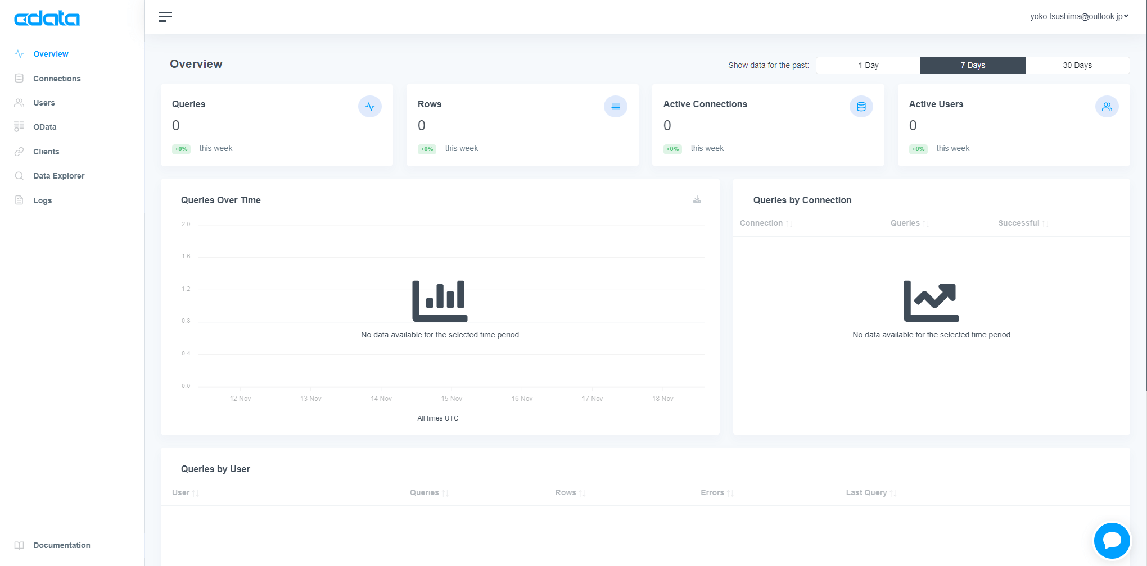Click the Active Connections database icon

pyautogui.click(x=861, y=107)
